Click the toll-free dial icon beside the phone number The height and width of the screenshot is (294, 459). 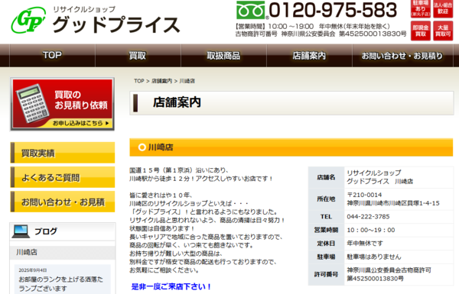tap(251, 10)
